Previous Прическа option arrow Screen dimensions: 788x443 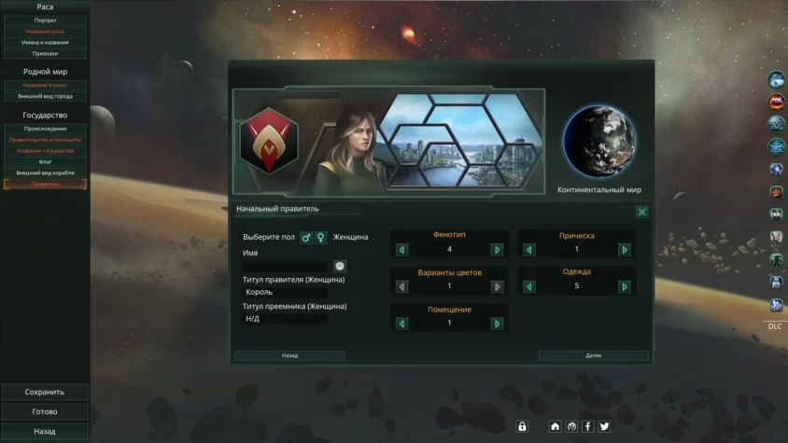[x=528, y=250]
